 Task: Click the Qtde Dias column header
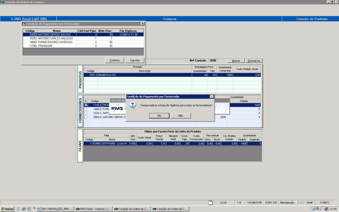(105, 31)
